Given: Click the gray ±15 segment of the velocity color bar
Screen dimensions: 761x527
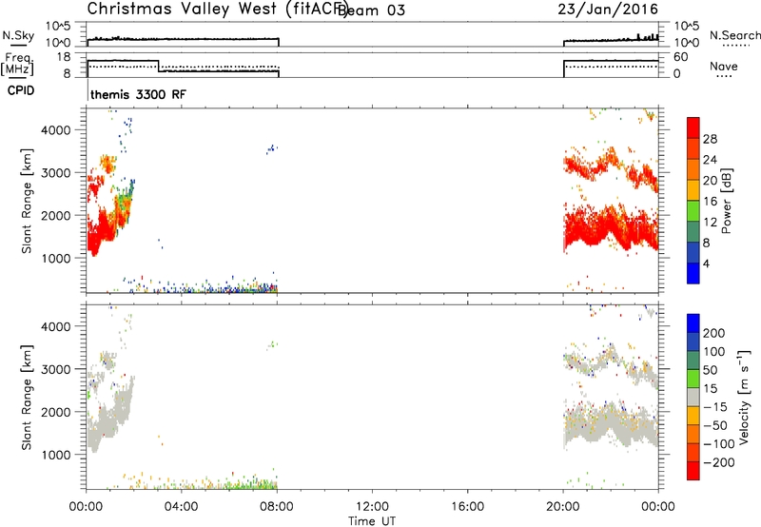Looking at the screenshot, I should click(x=693, y=397).
